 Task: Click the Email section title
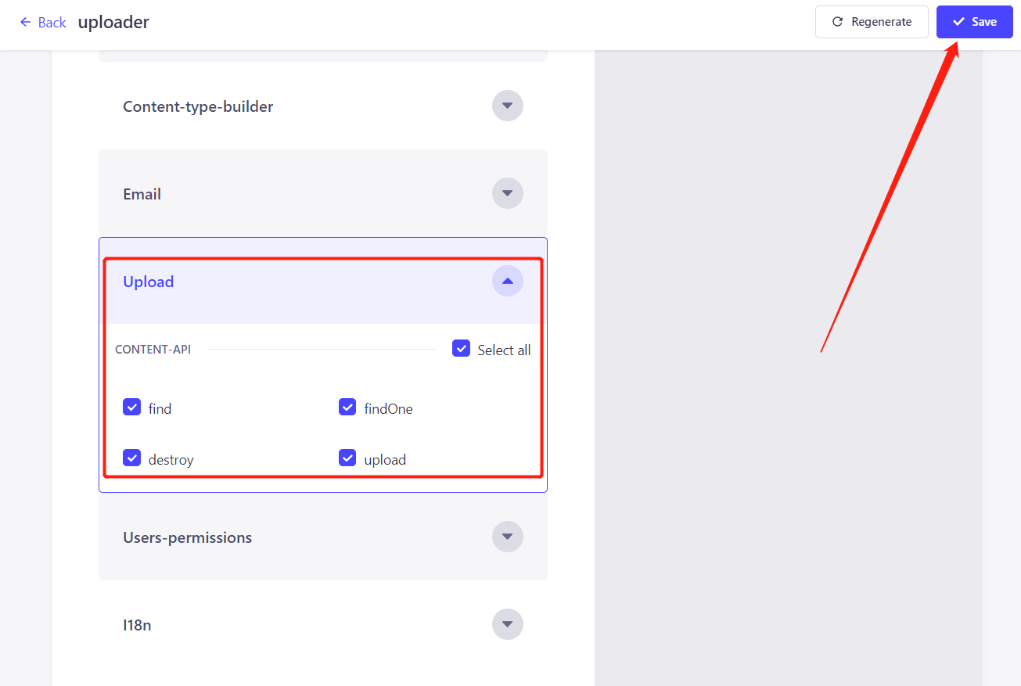pos(142,194)
